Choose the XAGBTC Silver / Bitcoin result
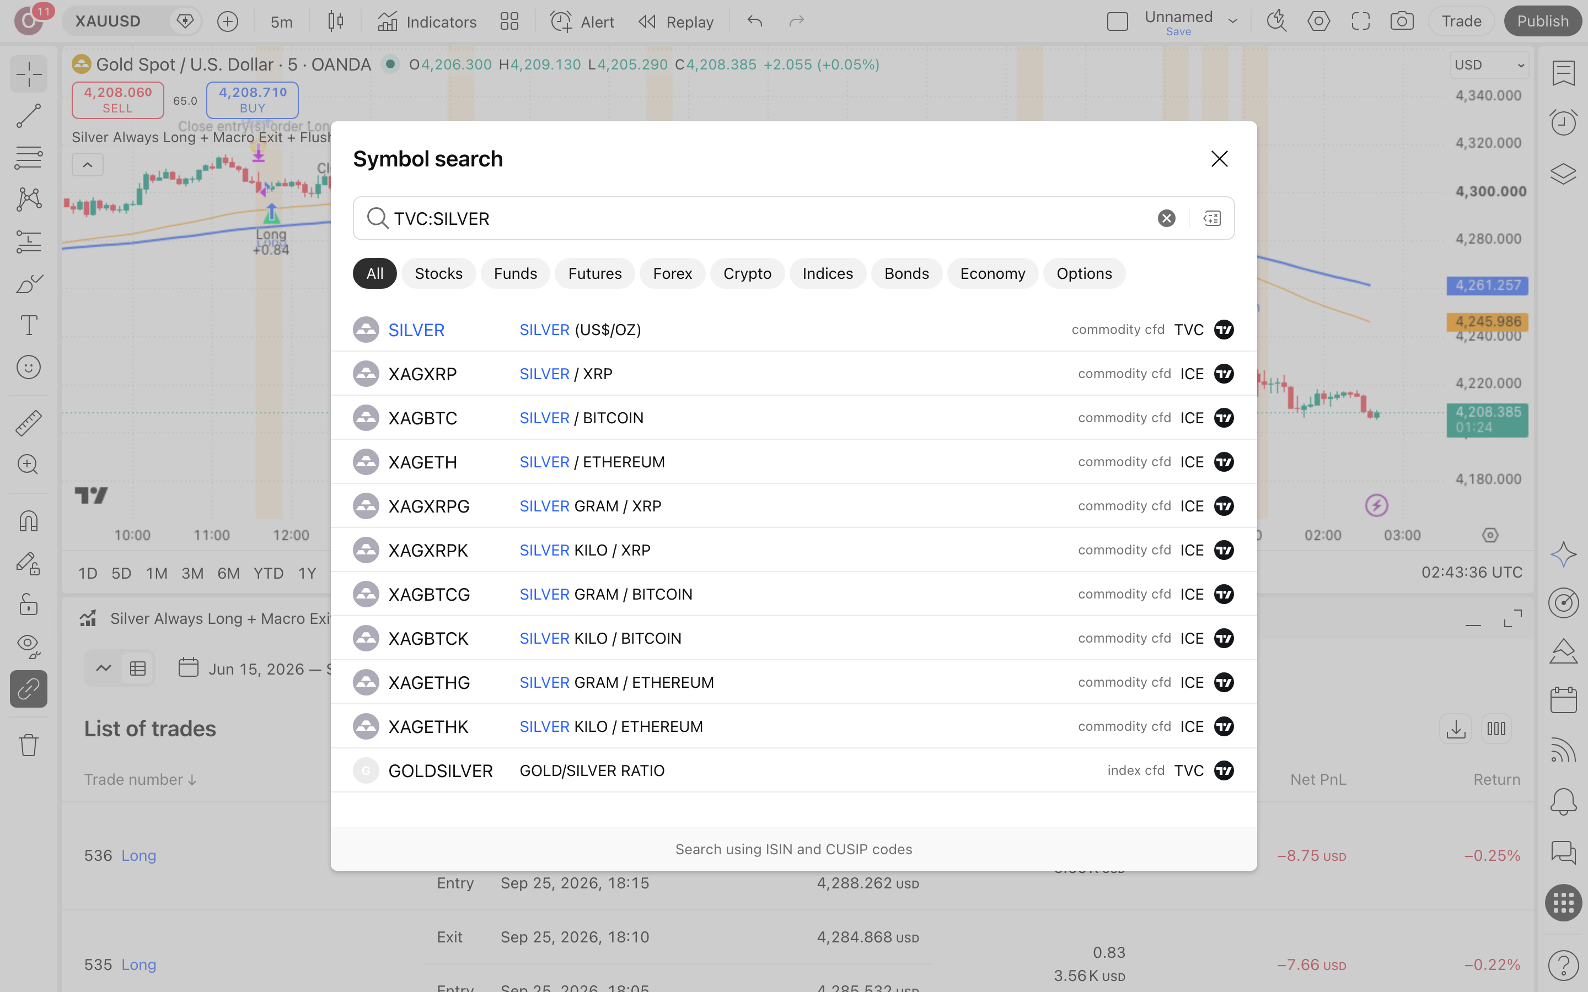 point(793,418)
